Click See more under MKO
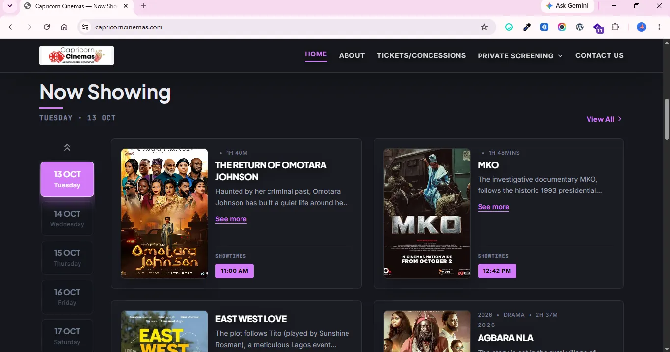The width and height of the screenshot is (670, 352). tap(493, 207)
